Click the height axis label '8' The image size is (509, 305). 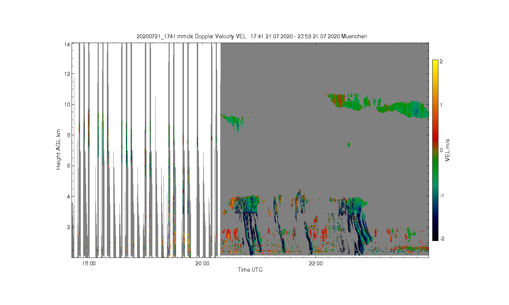pos(69,135)
